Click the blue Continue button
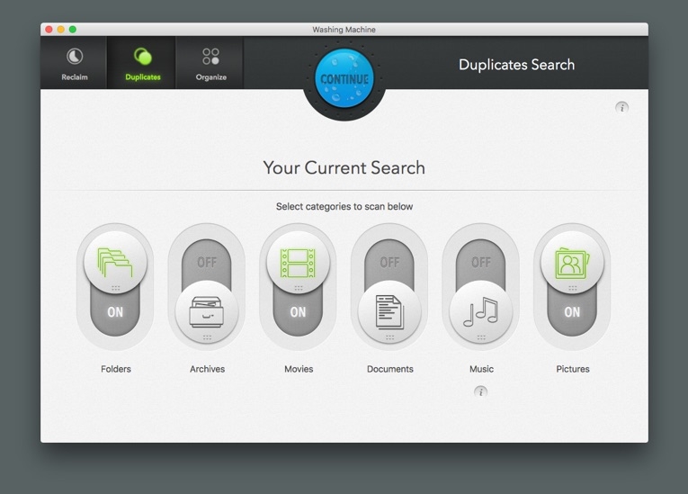Viewport: 688px width, 494px height. [x=344, y=79]
